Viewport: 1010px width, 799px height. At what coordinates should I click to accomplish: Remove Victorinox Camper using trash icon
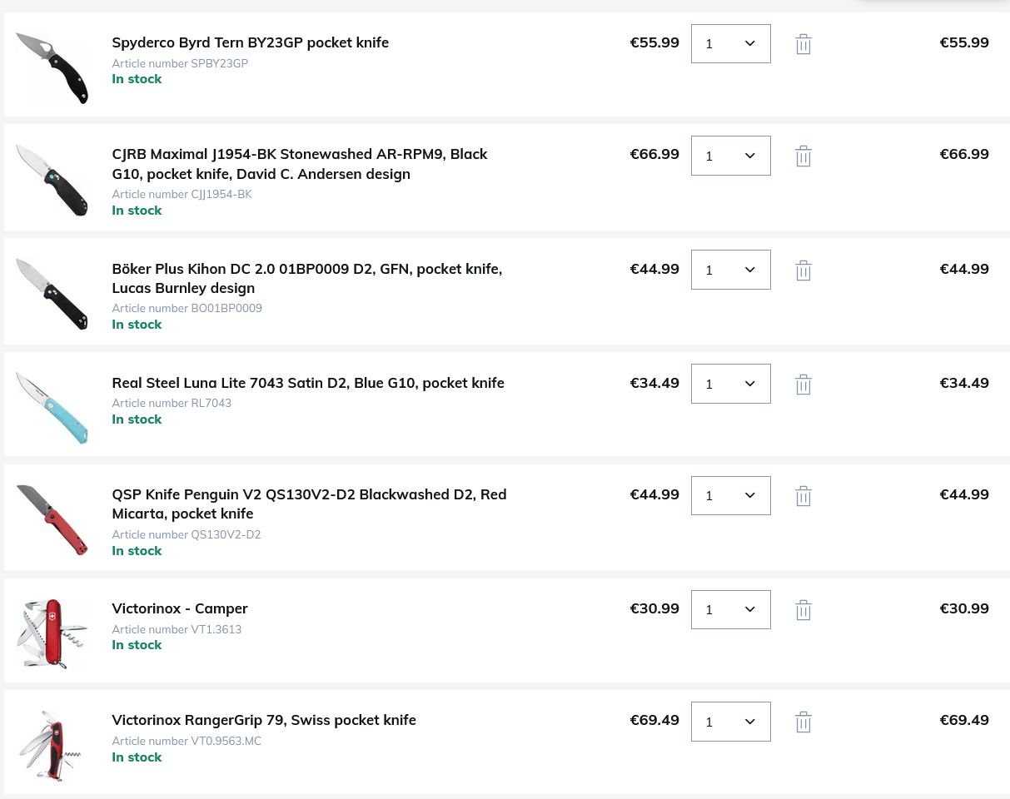[x=803, y=610]
